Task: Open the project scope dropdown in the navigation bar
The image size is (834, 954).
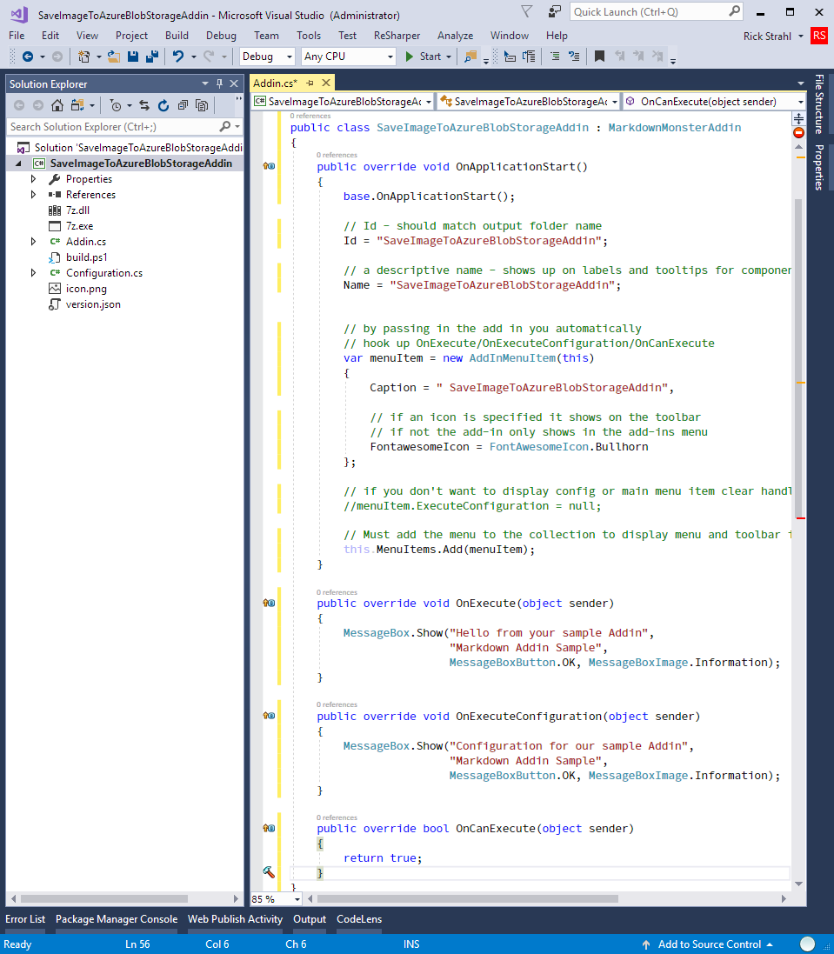Action: pyautogui.click(x=344, y=102)
